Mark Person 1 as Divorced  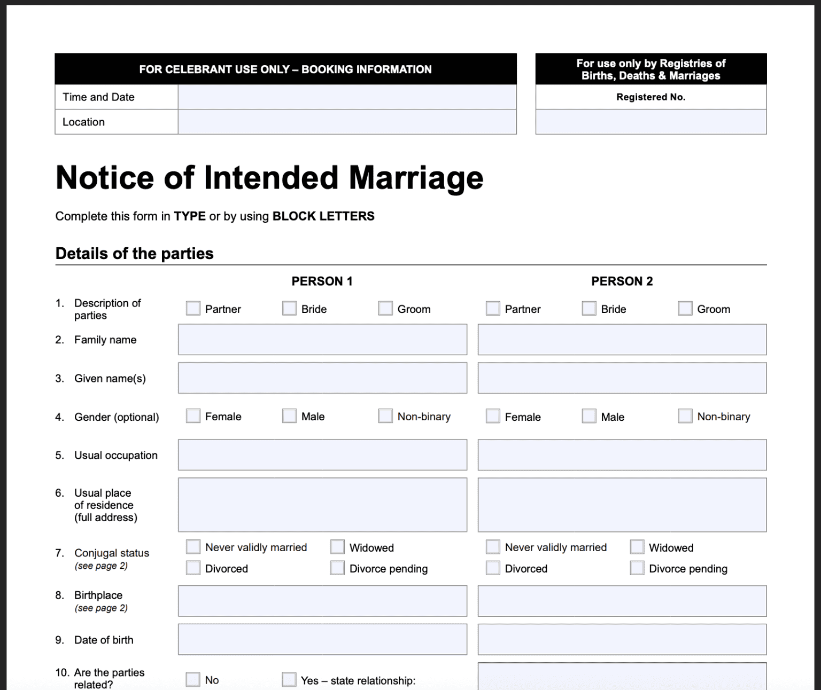click(x=193, y=568)
